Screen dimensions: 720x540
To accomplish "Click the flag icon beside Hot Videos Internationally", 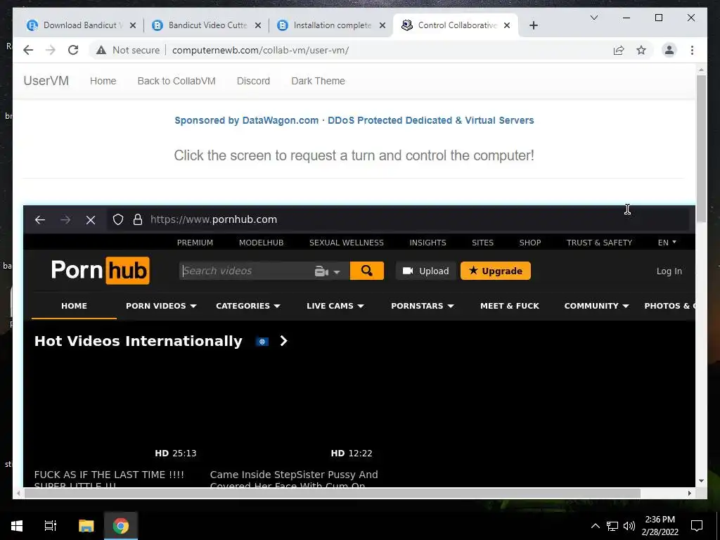I will pos(262,341).
